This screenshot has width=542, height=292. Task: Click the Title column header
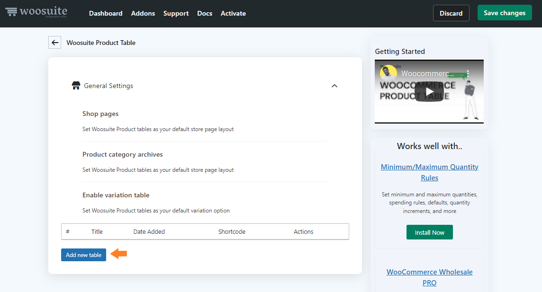coord(97,231)
